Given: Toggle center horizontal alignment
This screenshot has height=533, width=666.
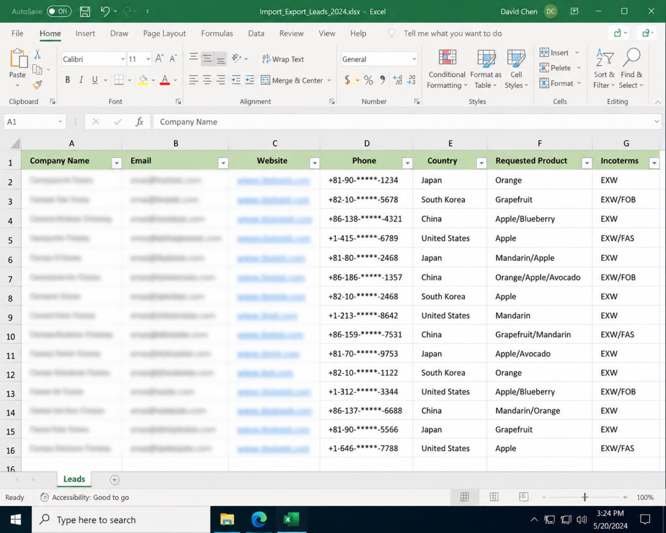Looking at the screenshot, I should pyautogui.click(x=207, y=80).
